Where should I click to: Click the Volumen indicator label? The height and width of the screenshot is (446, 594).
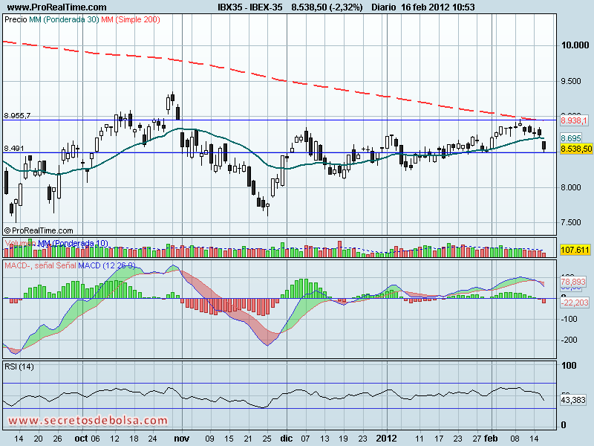[21, 243]
